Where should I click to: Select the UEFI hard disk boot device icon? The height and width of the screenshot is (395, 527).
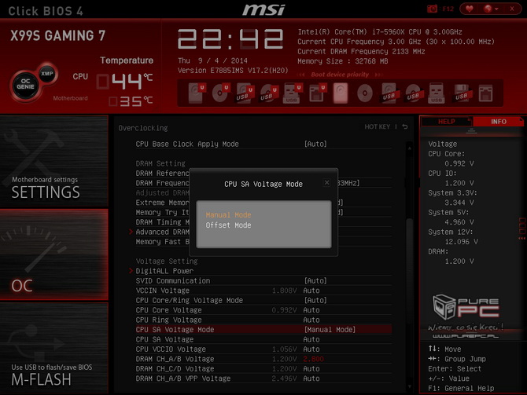(x=197, y=93)
